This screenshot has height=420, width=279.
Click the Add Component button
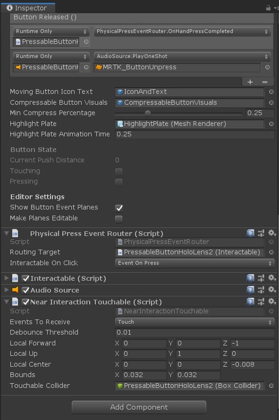point(139,407)
